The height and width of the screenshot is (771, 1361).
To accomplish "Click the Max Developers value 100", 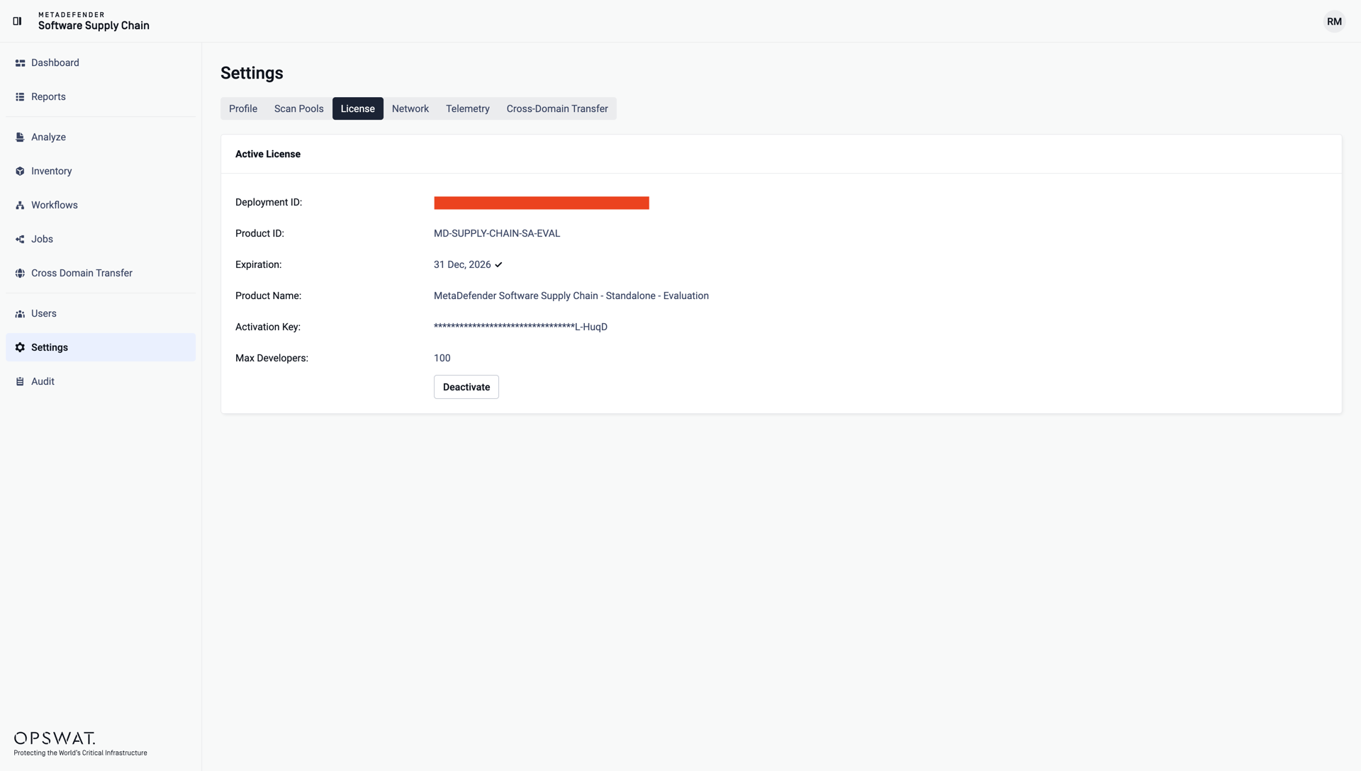I will tap(442, 359).
